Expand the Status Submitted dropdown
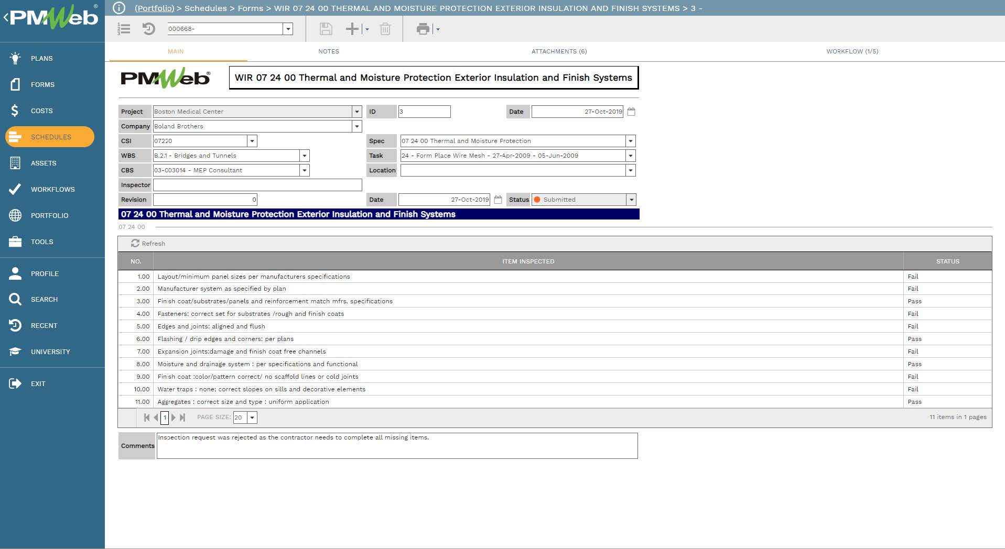The image size is (1005, 549). 632,200
